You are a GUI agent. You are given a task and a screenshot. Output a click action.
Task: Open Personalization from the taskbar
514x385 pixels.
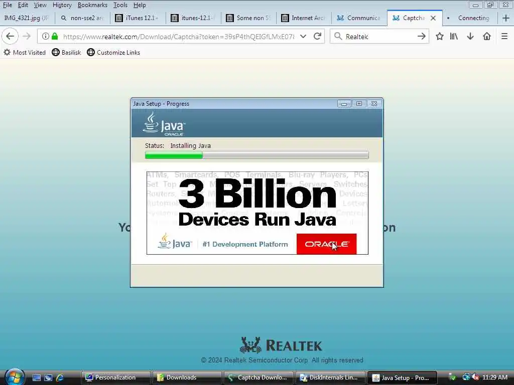[115, 377]
